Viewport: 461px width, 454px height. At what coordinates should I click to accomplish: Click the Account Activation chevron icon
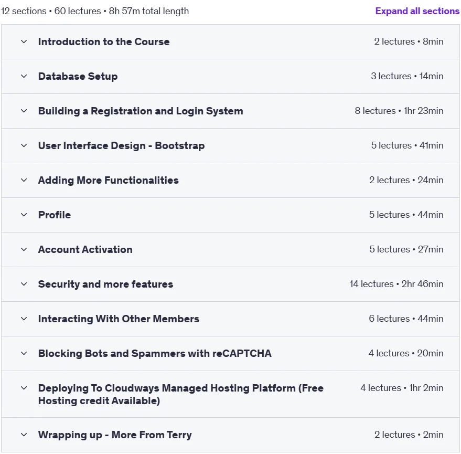coord(24,250)
